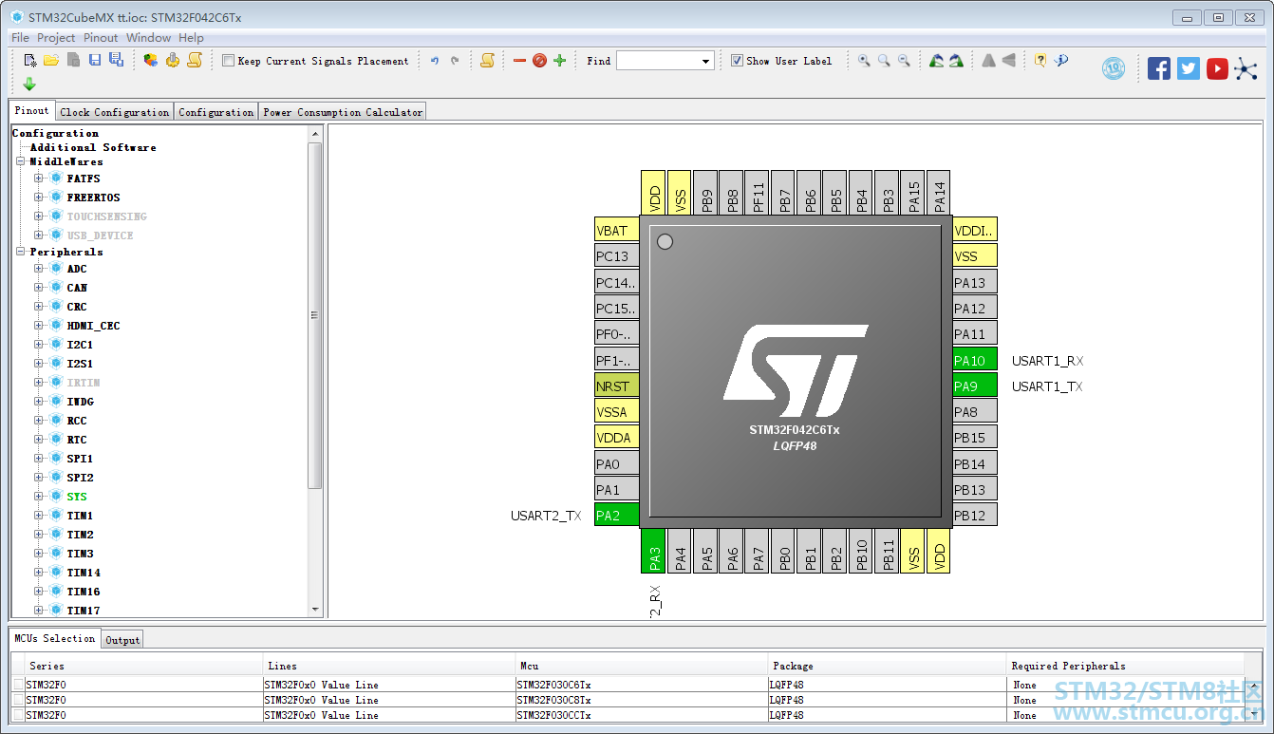Click the NRST pin on chip
1274x734 pixels.
tap(617, 386)
